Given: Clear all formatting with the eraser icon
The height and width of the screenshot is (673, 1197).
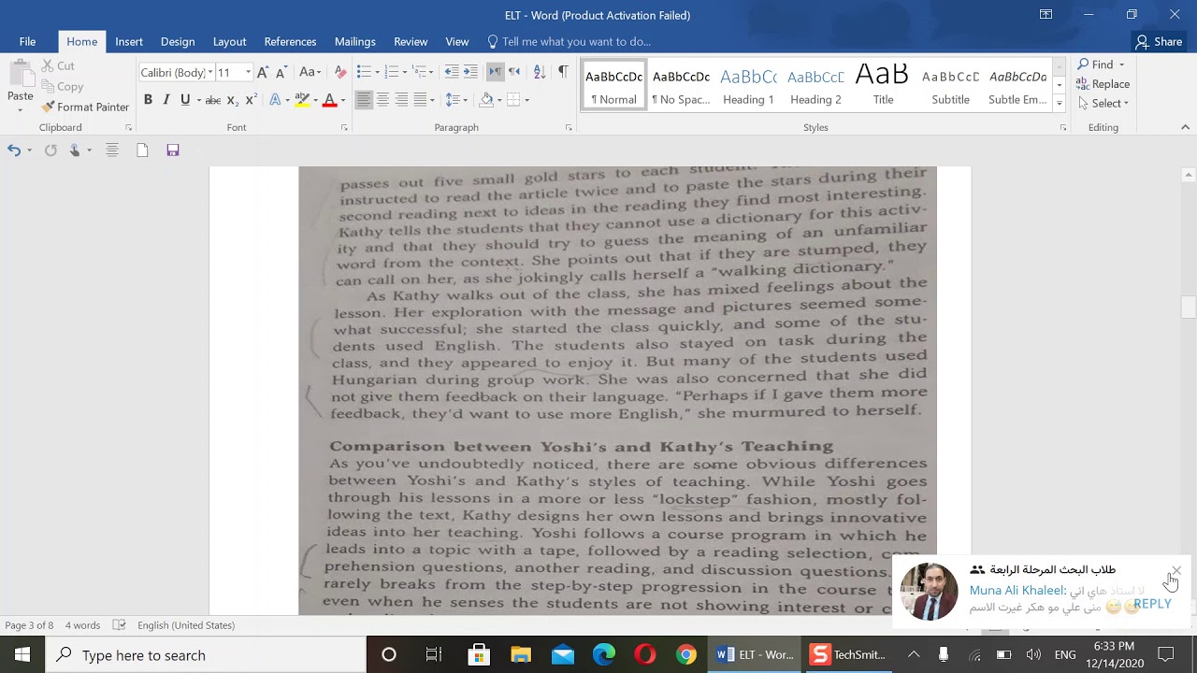Looking at the screenshot, I should click(340, 72).
